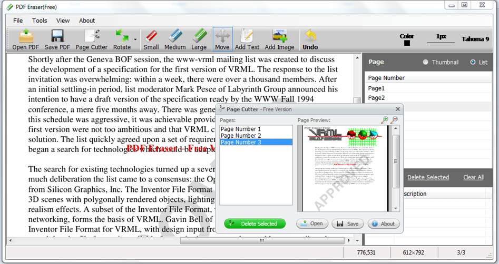Click the preview vertical scrollbar thumb
The width and height of the screenshot is (499, 264).
[x=396, y=161]
